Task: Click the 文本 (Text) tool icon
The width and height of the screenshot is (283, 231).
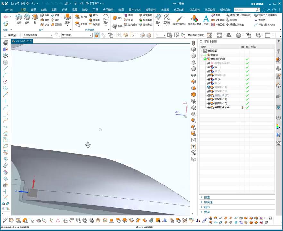Action: tap(206, 19)
